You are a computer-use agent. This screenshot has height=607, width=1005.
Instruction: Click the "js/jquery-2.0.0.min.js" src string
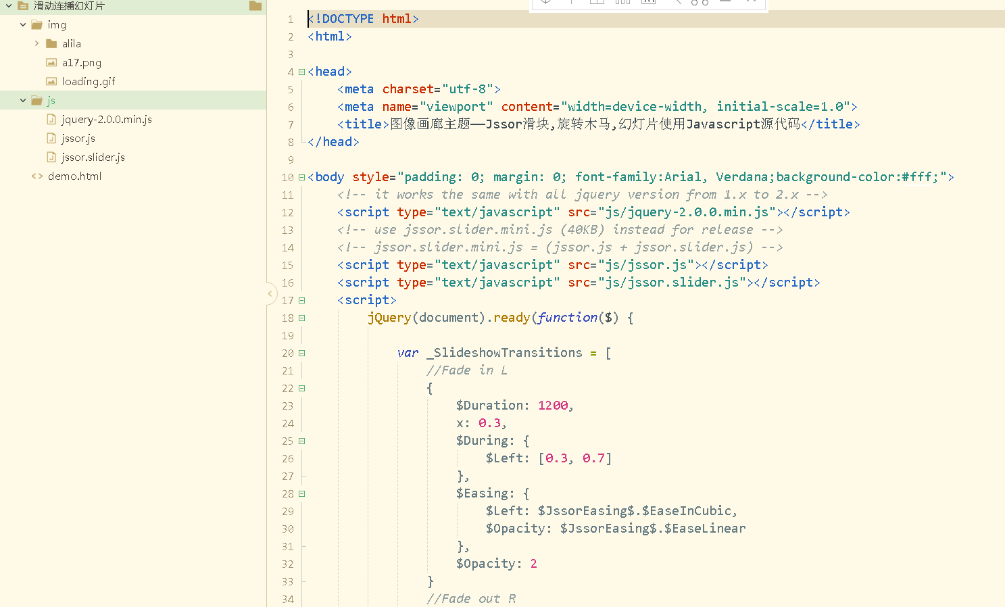[x=687, y=212]
